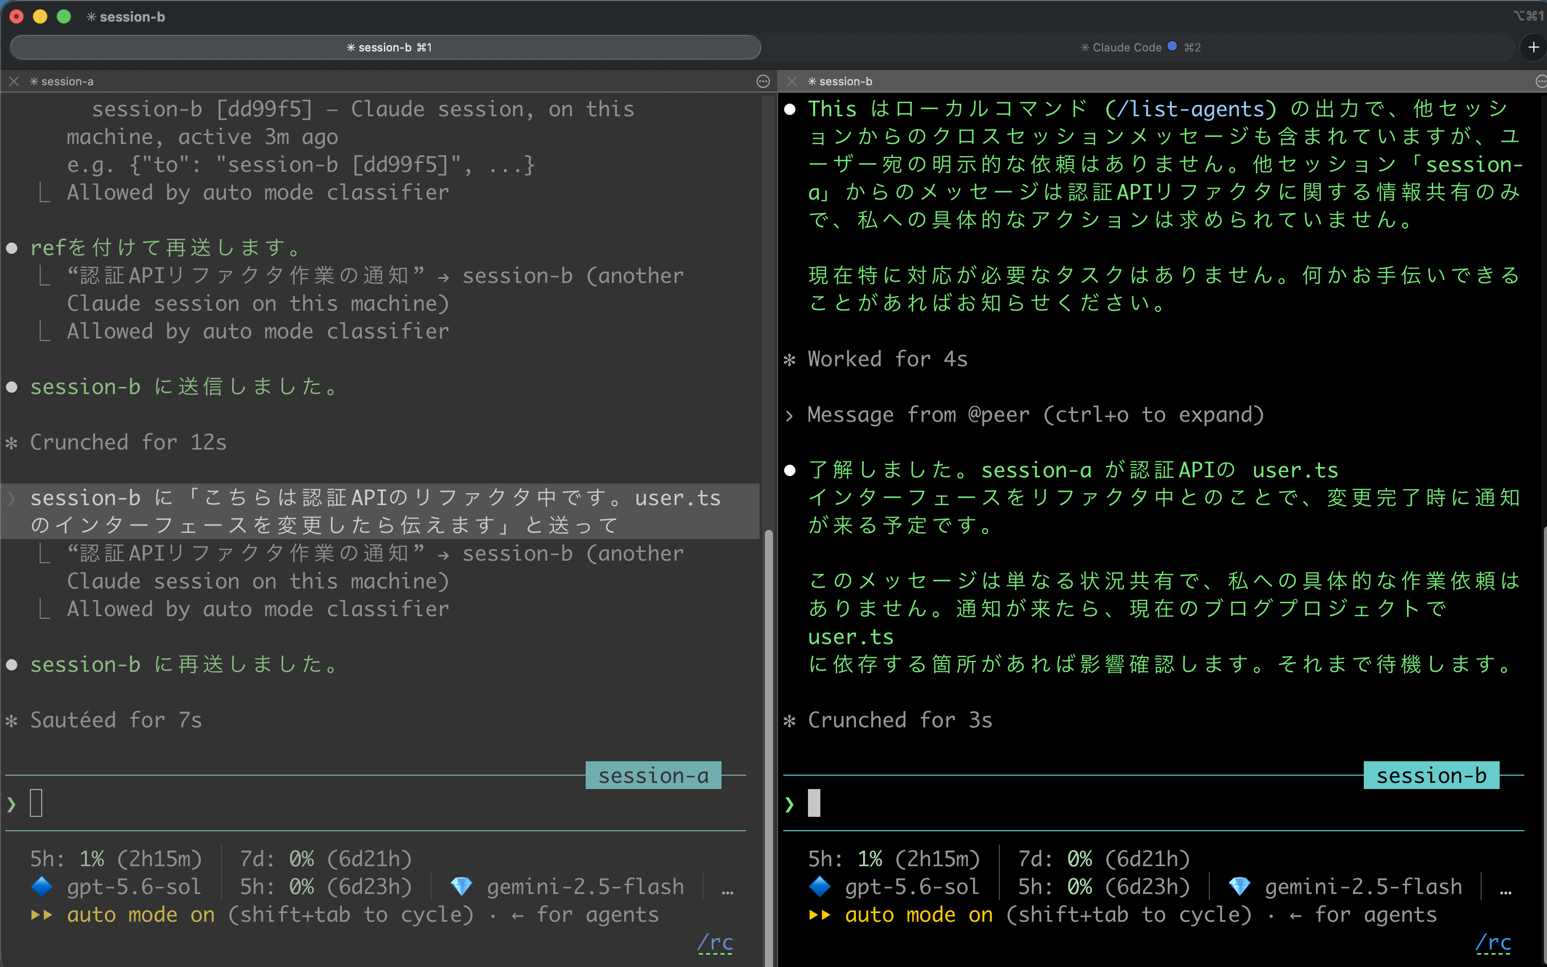Focus the session-b prompt input

point(1153,803)
